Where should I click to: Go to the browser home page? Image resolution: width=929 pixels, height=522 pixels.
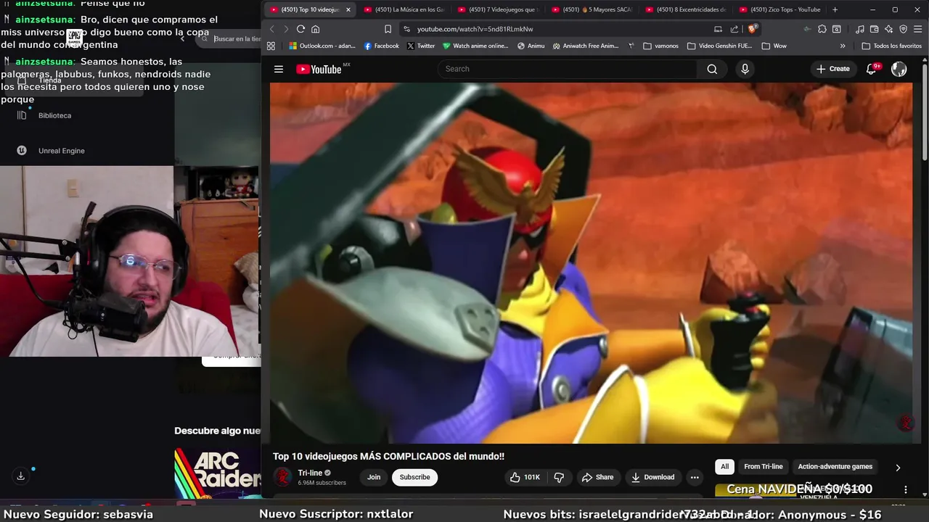(315, 29)
